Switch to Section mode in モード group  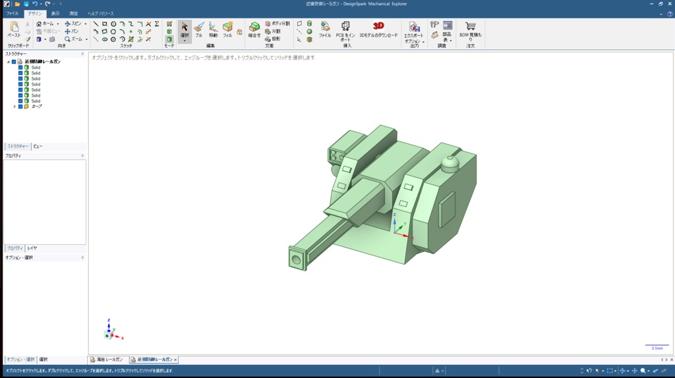pos(169,32)
